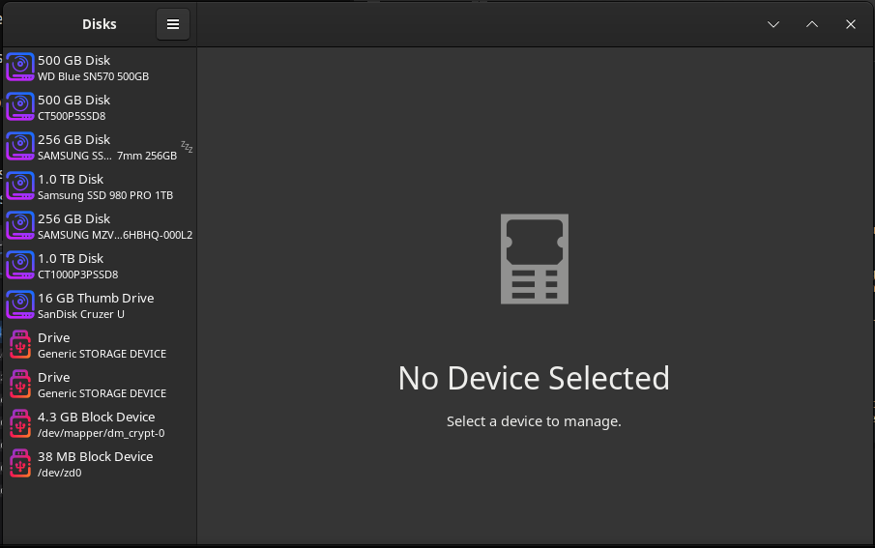875x548 pixels.
Task: Click the /dev/zd0 block device icon
Action: click(20, 463)
